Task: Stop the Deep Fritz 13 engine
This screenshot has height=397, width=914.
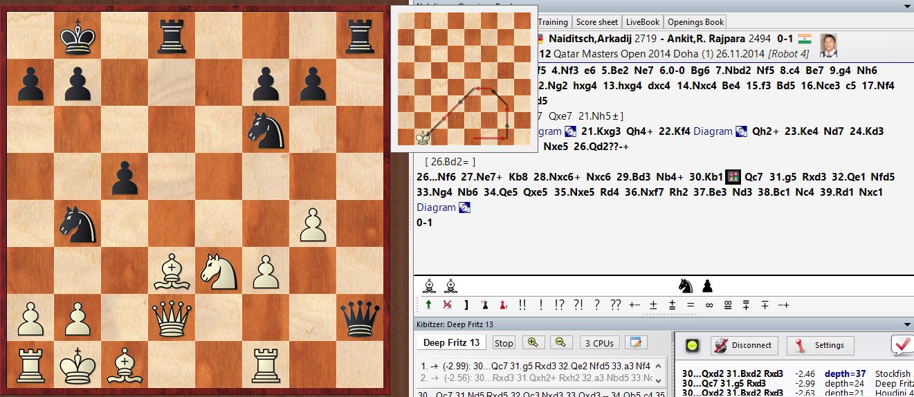Action: (504, 343)
